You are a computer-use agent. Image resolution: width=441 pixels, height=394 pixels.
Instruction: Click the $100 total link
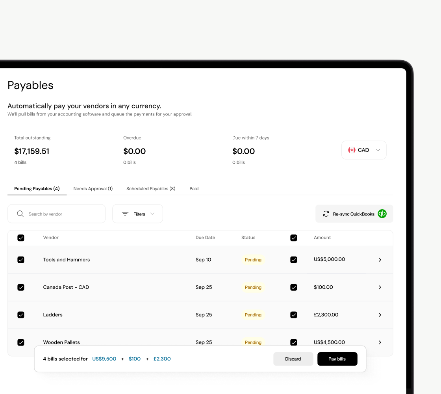pyautogui.click(x=135, y=359)
